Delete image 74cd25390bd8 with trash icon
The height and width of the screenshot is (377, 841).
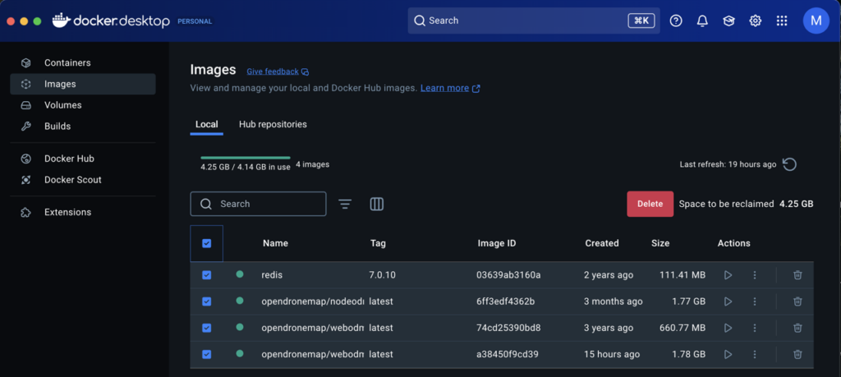click(797, 328)
